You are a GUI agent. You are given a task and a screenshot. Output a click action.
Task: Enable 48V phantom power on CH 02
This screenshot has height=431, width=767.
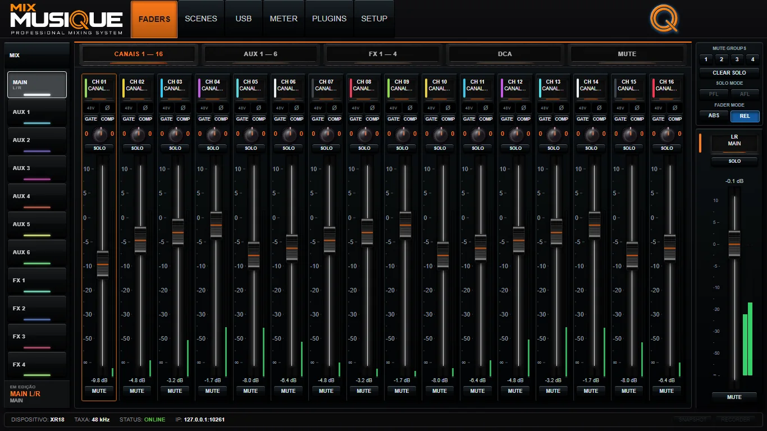click(129, 108)
